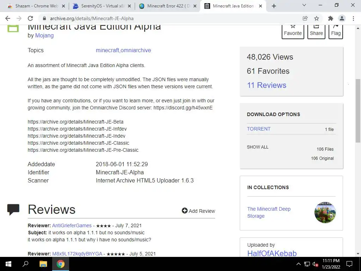Click Add Review button

pyautogui.click(x=198, y=211)
